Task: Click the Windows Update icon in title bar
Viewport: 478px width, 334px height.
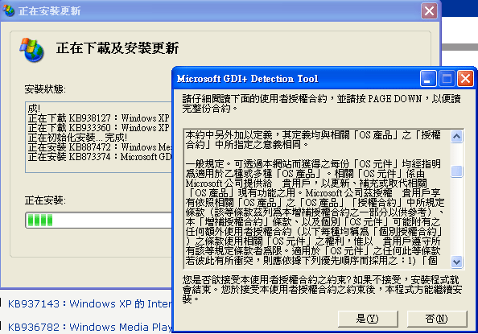Action: point(8,10)
